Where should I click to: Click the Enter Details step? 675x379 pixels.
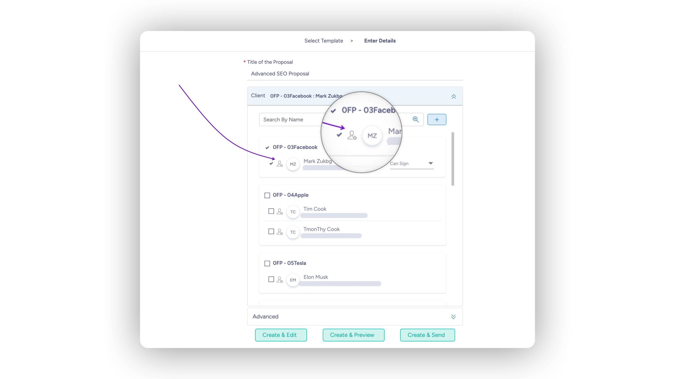point(380,41)
